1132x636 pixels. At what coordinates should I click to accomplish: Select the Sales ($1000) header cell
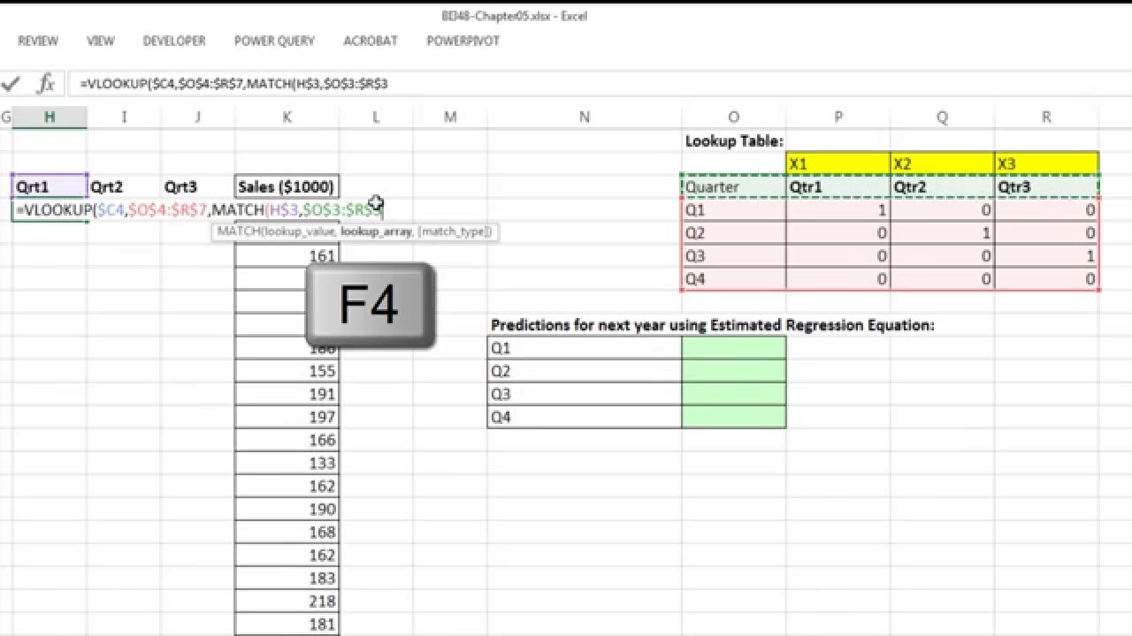287,186
